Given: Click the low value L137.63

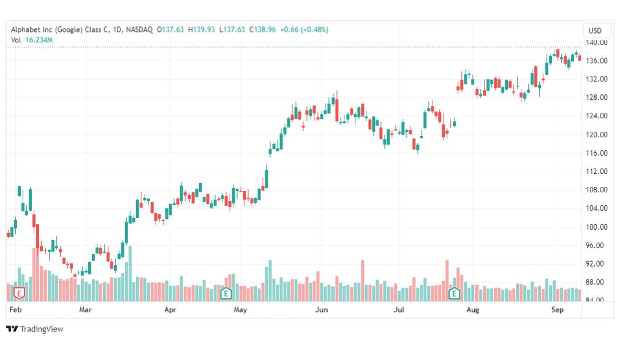Looking at the screenshot, I should (232, 29).
